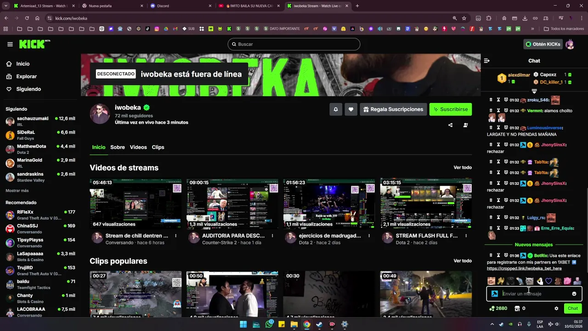Click the user avatar next to Obtén KICKs
The width and height of the screenshot is (588, 331).
point(570,44)
